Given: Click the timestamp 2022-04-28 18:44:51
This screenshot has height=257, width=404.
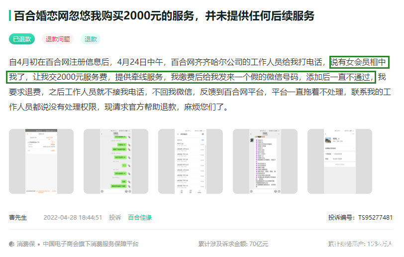Looking at the screenshot, I should [73, 218].
